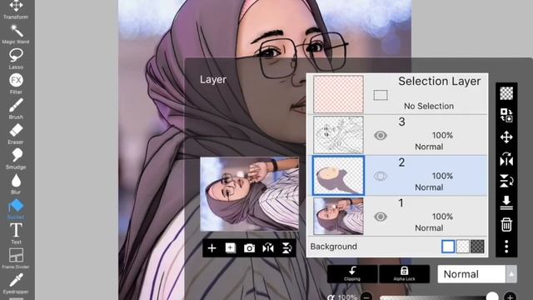The image size is (533, 300).
Task: Open the FX Filter tool
Action: (x=16, y=83)
